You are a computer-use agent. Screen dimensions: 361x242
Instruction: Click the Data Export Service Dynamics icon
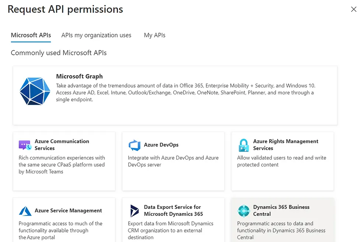(x=134, y=211)
